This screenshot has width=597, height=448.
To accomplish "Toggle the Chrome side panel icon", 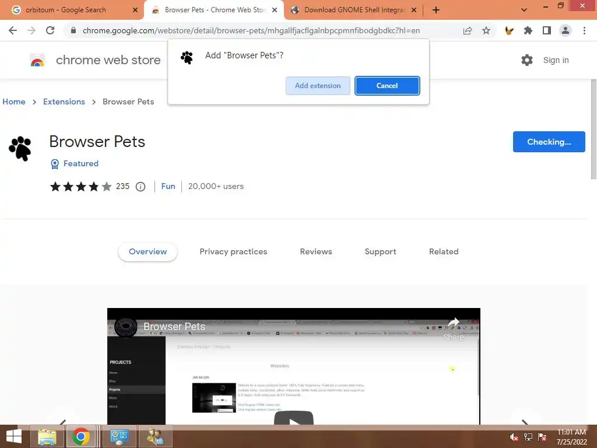I will [547, 30].
